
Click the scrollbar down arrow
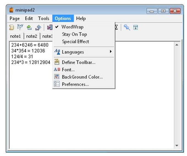pos(177,146)
